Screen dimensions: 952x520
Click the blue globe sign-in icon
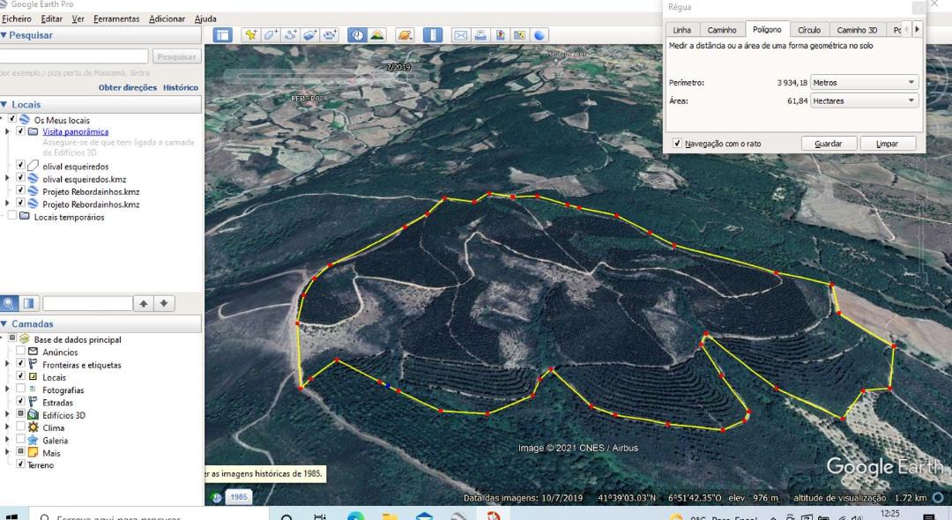coord(539,35)
